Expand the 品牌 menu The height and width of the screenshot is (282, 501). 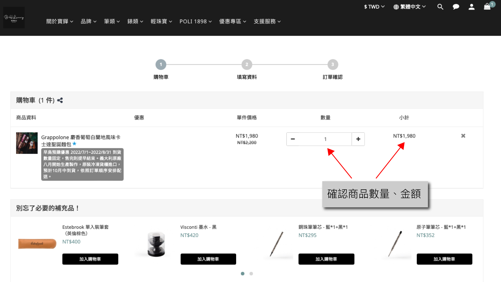pyautogui.click(x=88, y=21)
